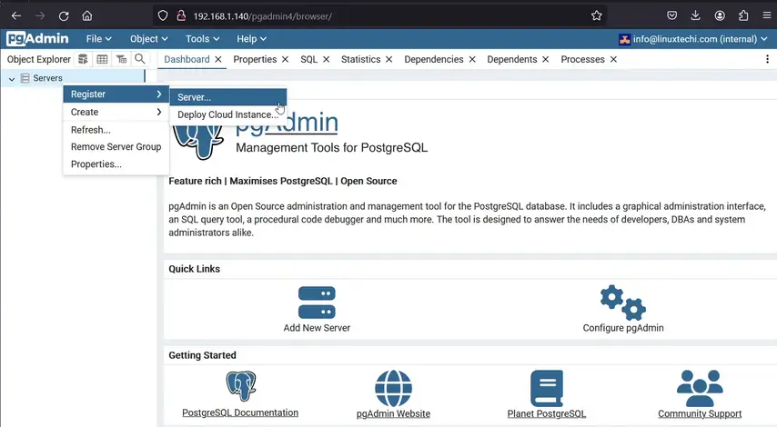777x427 pixels.
Task: Open the view data table icon
Action: pyautogui.click(x=102, y=59)
